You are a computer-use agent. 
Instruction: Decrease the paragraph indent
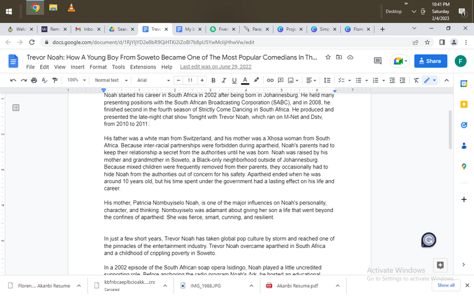tap(392, 80)
